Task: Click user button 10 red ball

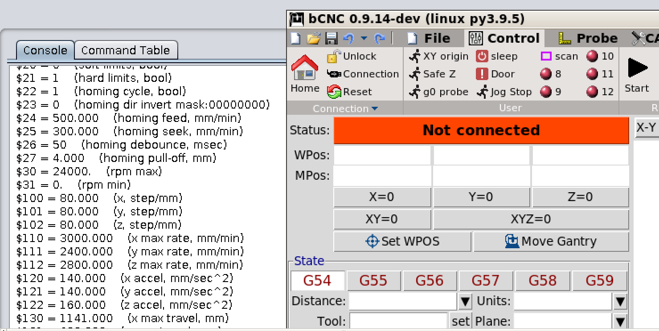Action: coord(600,56)
